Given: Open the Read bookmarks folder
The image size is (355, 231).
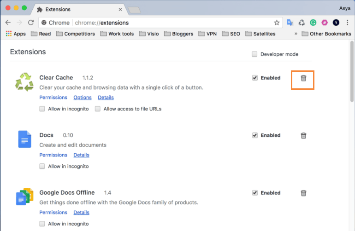Looking at the screenshot, I should click(41, 34).
